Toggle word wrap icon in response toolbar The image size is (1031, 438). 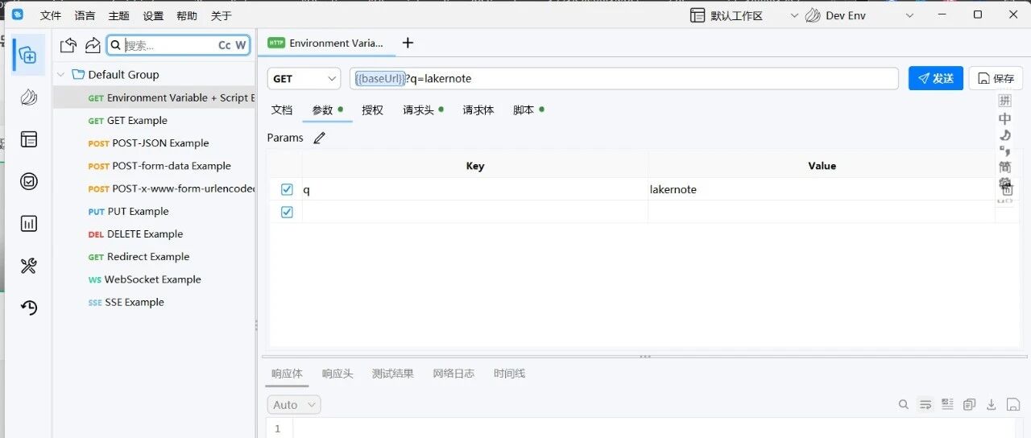click(925, 404)
